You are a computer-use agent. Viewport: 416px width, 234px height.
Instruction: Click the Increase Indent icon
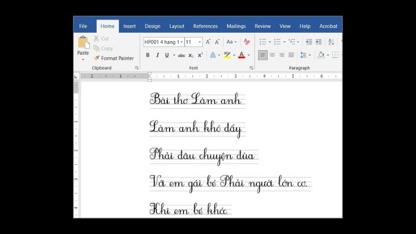(318, 42)
